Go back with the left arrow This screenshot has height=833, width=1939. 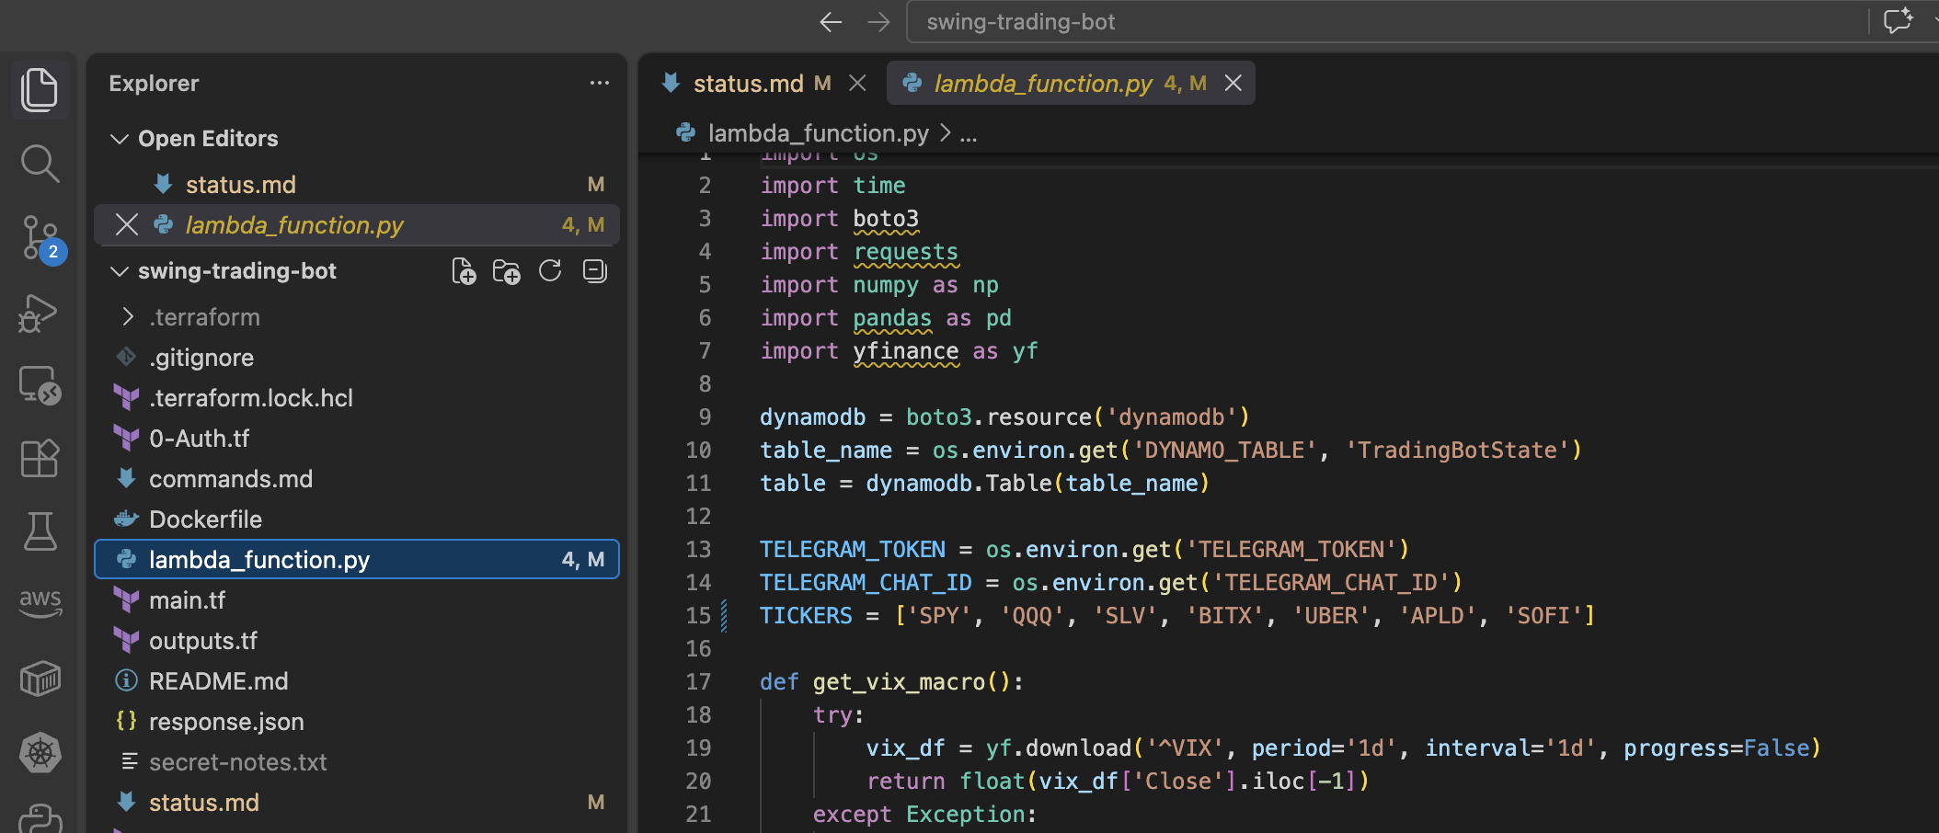pos(831,22)
